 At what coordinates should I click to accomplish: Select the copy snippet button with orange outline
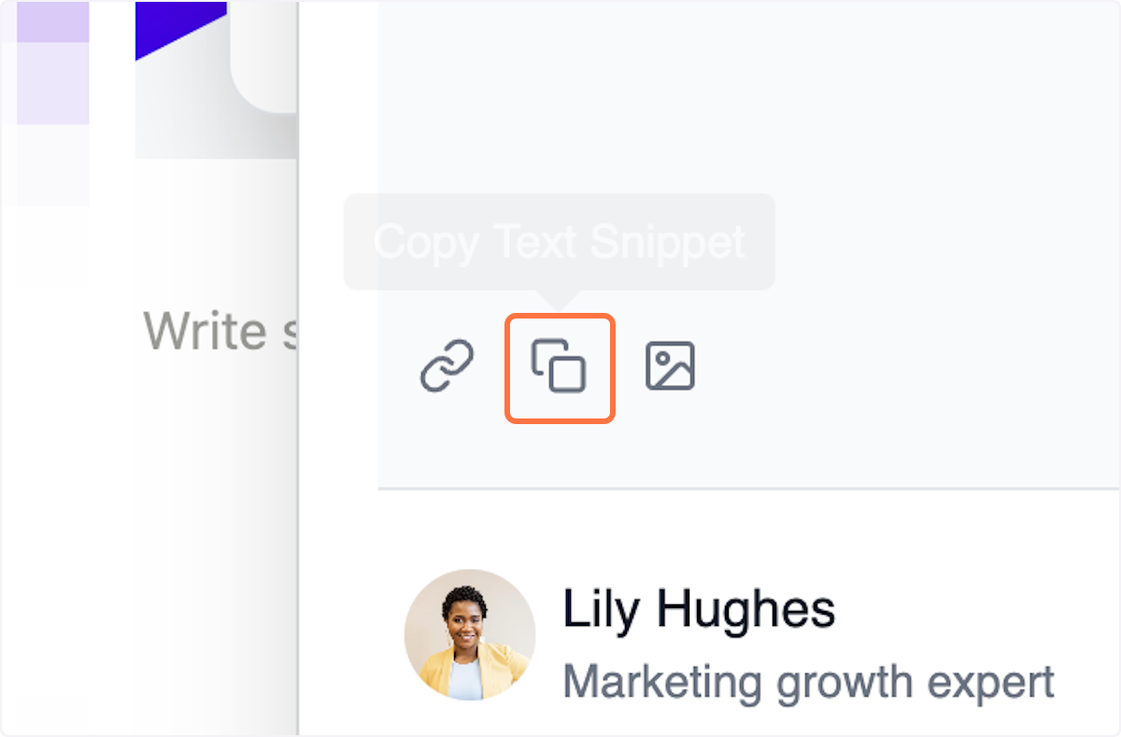pos(560,366)
